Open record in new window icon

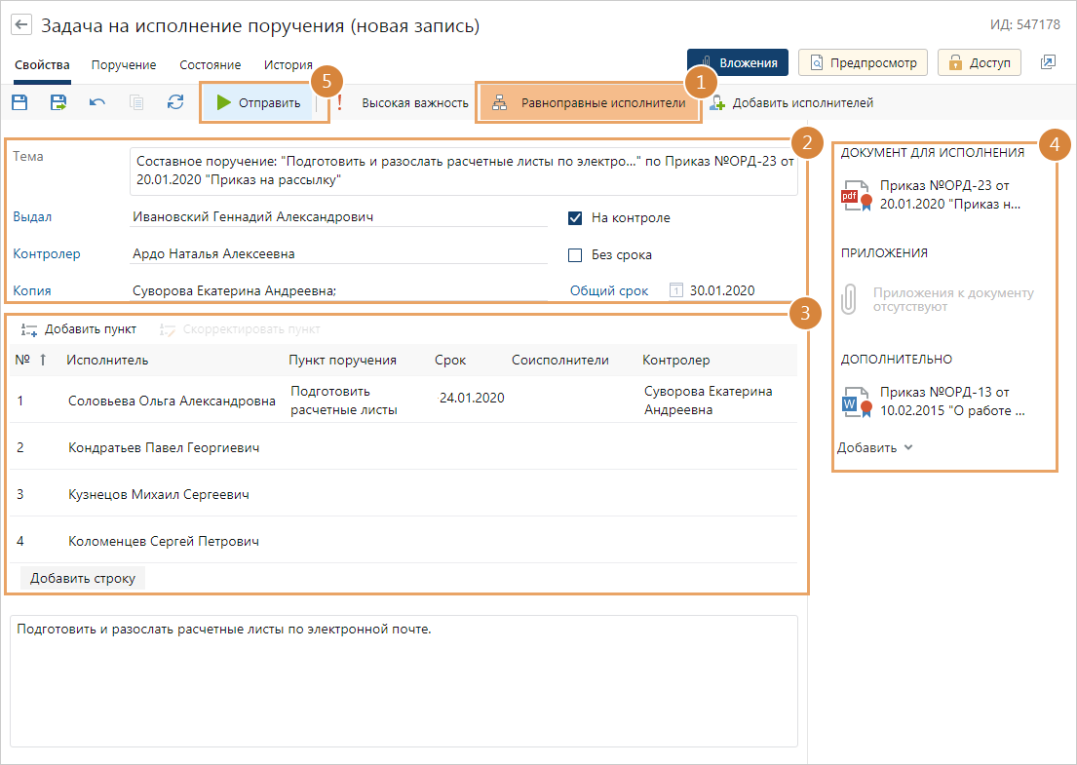click(1048, 62)
